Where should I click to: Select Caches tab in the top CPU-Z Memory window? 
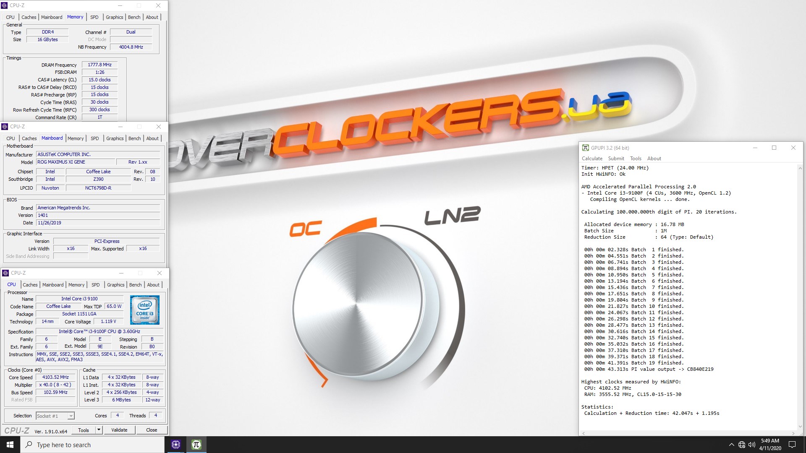pos(29,17)
